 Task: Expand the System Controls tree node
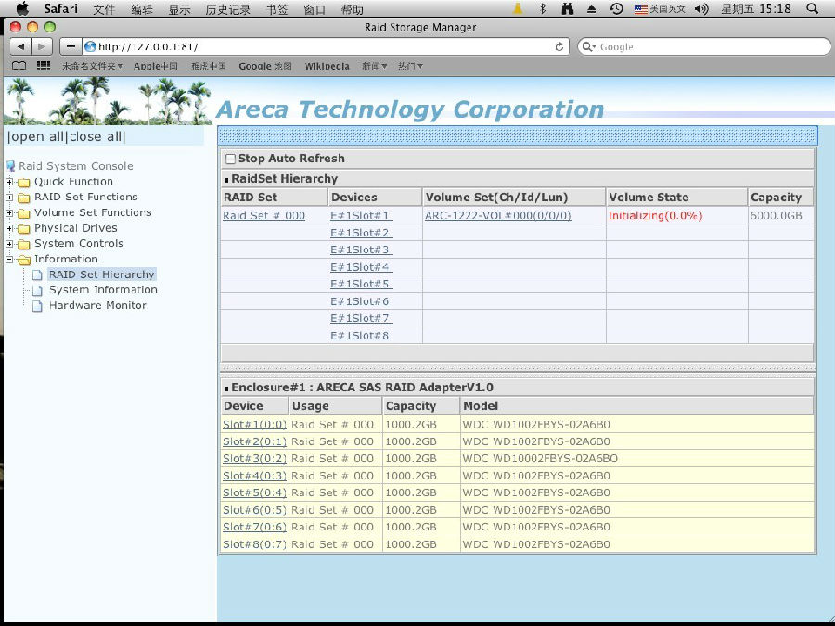(x=9, y=243)
